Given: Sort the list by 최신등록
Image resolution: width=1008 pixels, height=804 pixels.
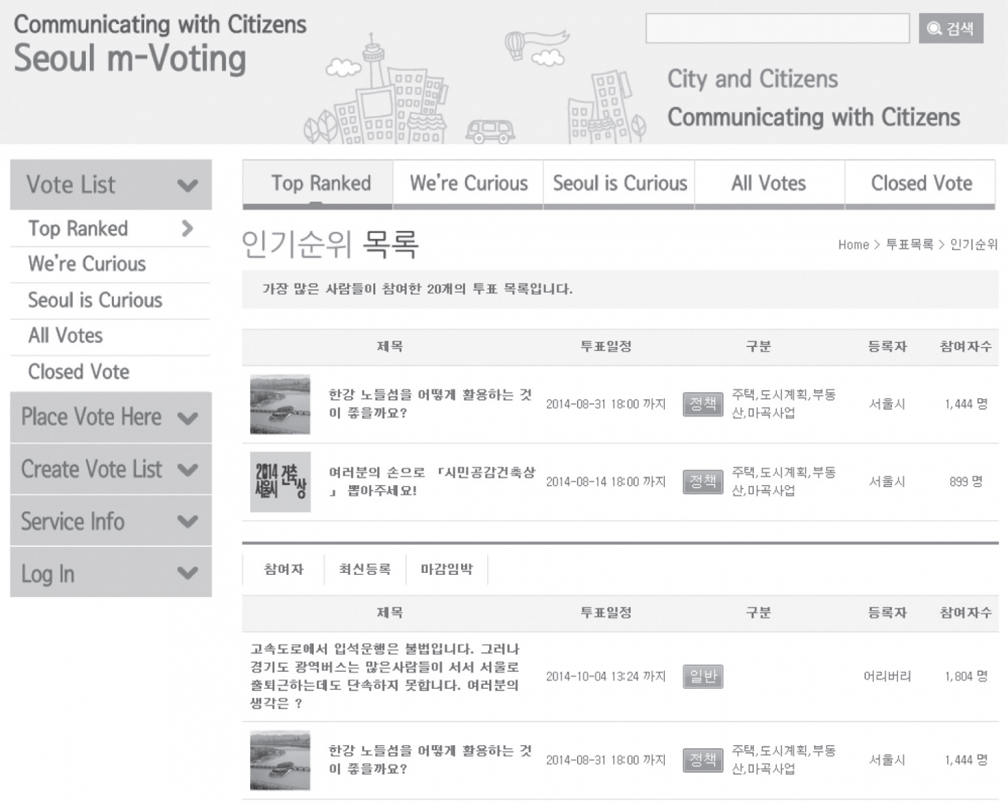Looking at the screenshot, I should [x=365, y=569].
